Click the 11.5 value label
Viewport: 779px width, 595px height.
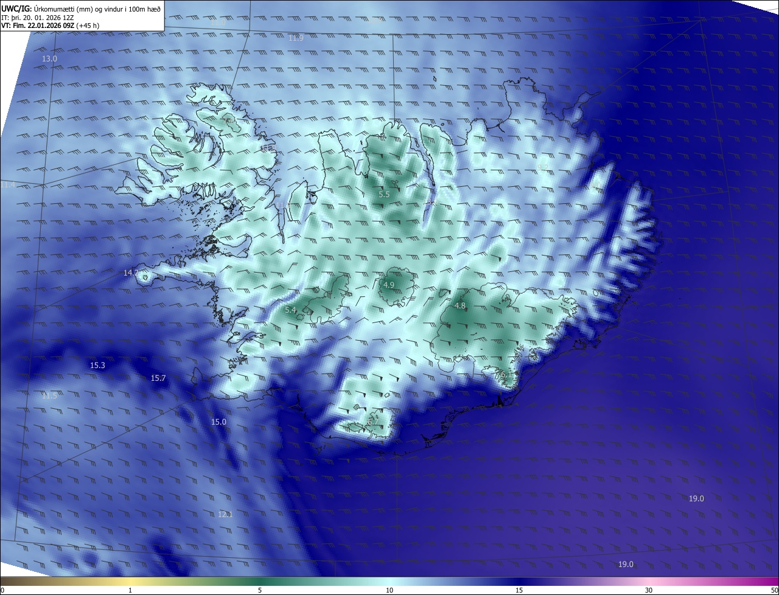[x=49, y=396]
